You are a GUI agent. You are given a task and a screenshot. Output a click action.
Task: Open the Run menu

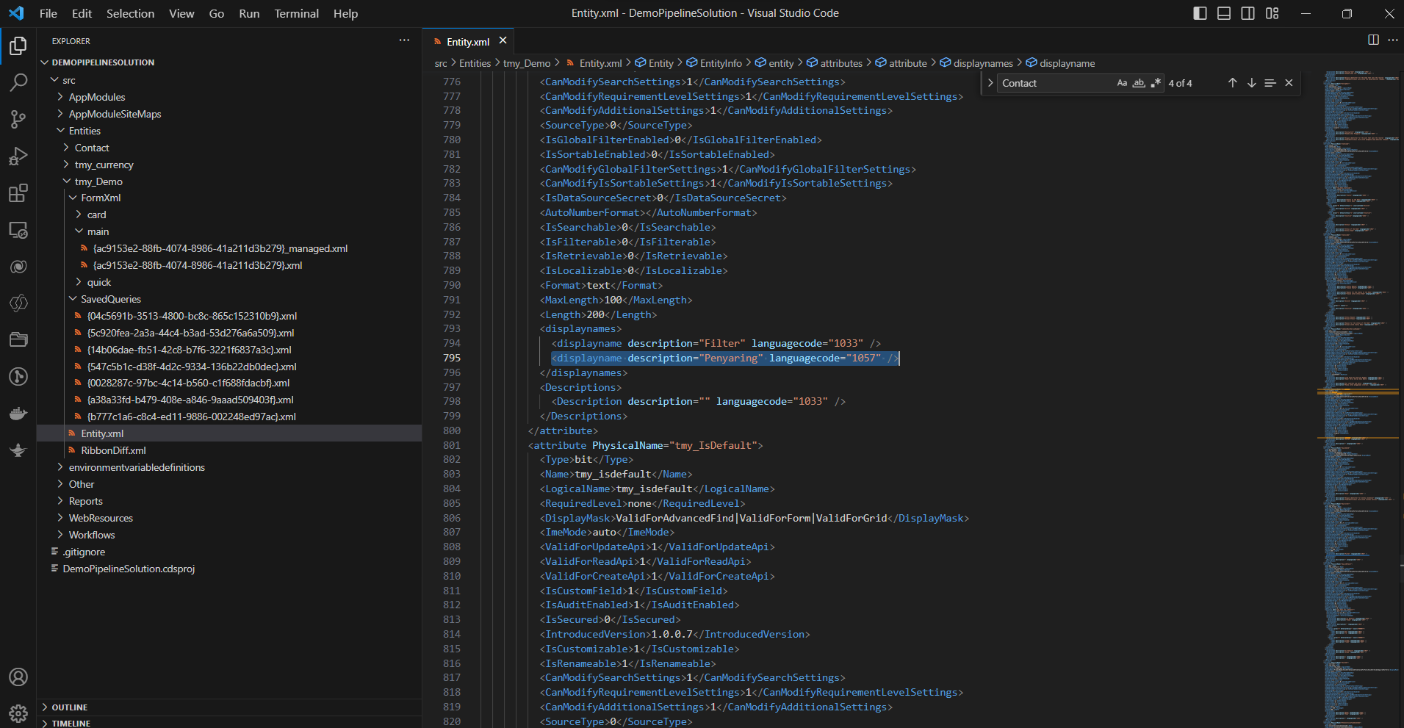(249, 13)
